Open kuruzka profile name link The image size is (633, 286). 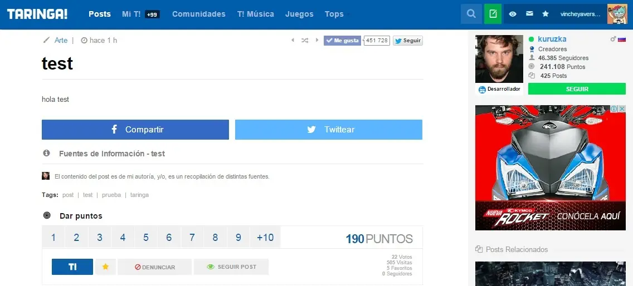(x=552, y=39)
